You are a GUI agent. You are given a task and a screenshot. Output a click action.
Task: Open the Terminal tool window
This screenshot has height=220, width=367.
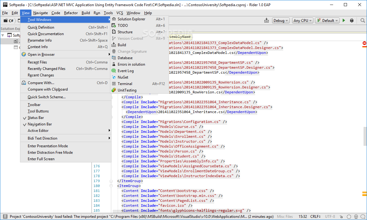(x=139, y=84)
